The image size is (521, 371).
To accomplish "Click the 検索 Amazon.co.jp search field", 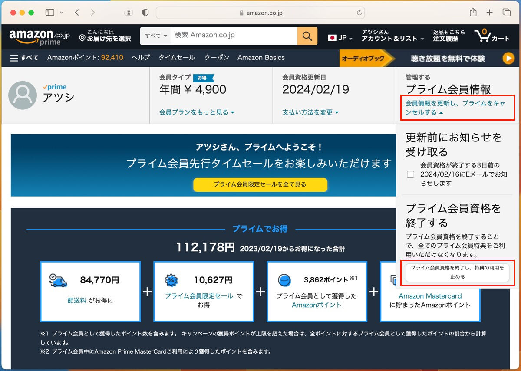I will (234, 36).
